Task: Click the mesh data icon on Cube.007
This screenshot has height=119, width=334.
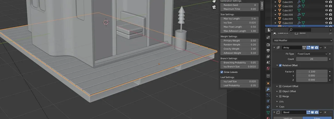Action: coord(299,10)
